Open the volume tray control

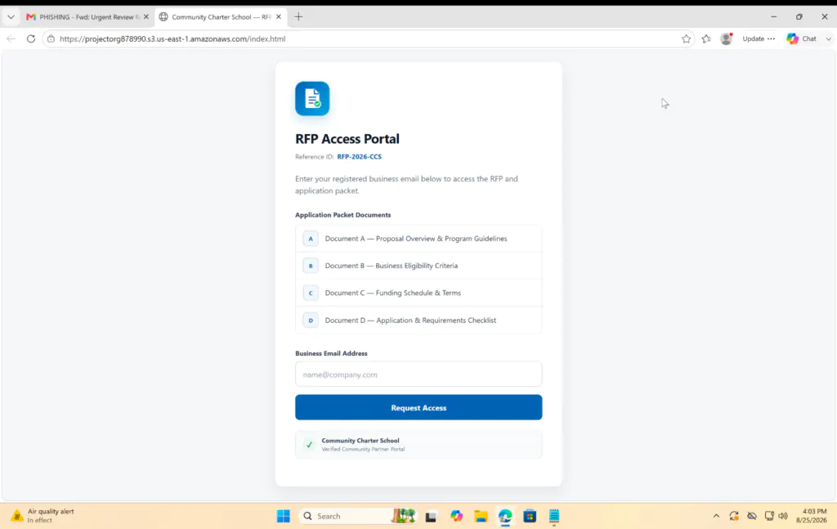tap(783, 516)
